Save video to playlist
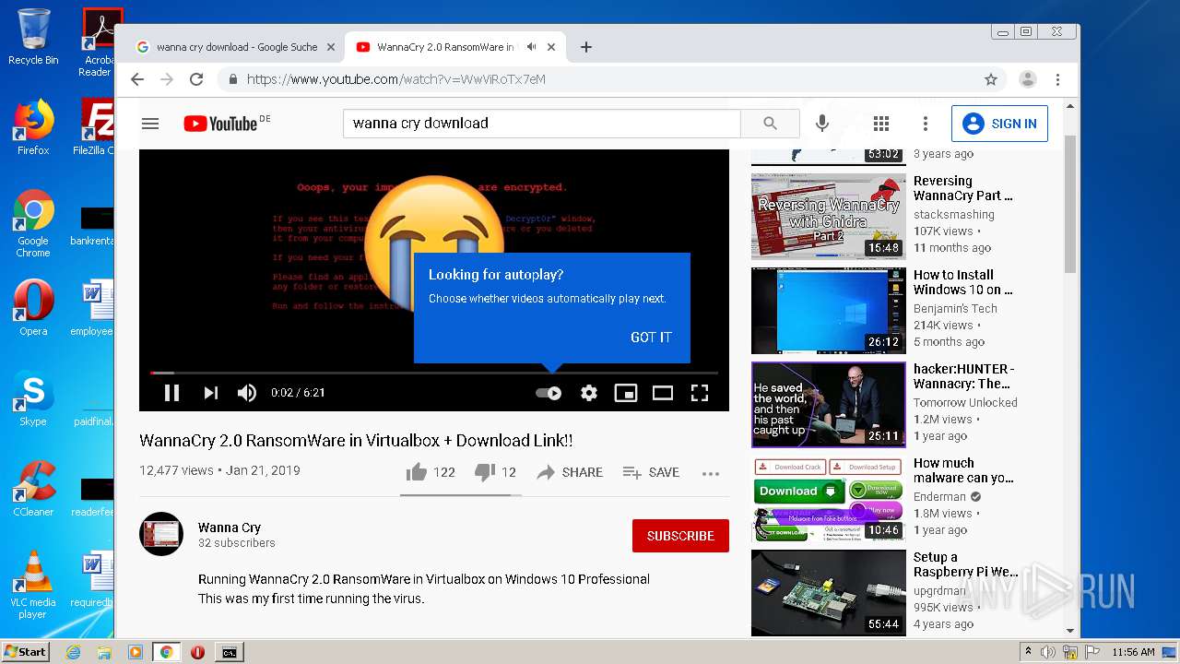Image resolution: width=1180 pixels, height=664 pixels. 651,472
